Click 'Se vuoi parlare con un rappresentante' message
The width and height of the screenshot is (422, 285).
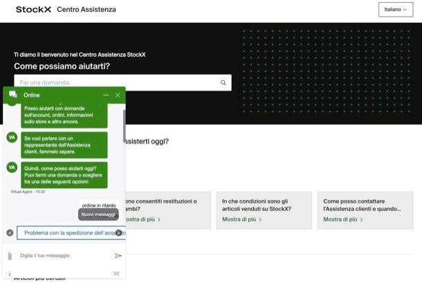point(64,145)
